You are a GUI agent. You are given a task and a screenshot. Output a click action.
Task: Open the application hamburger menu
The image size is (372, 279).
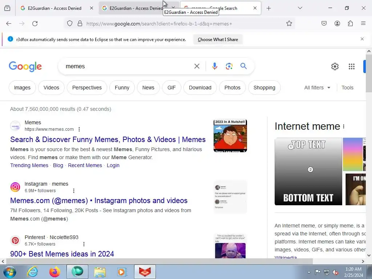click(363, 23)
